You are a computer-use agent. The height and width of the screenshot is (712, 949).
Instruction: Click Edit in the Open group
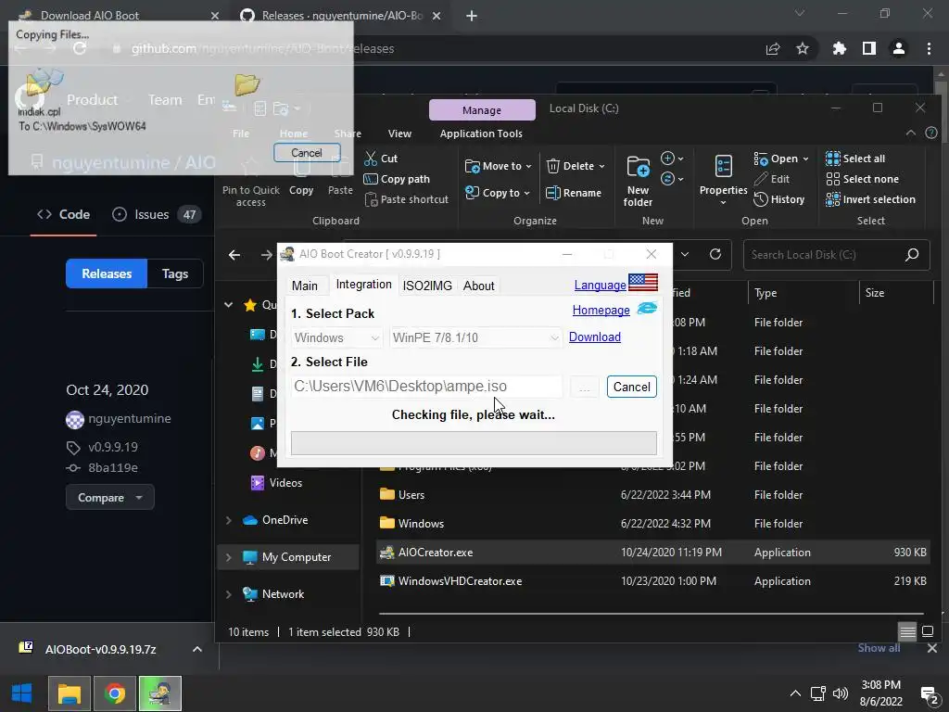coord(772,179)
